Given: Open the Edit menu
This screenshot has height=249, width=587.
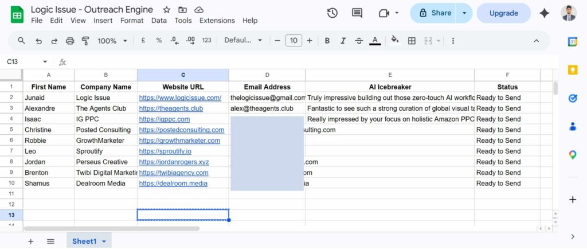Looking at the screenshot, I should [56, 21].
